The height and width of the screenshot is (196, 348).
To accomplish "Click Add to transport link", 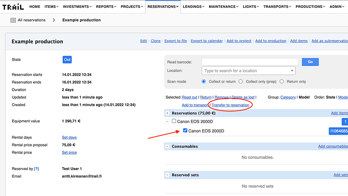I will click(195, 105).
